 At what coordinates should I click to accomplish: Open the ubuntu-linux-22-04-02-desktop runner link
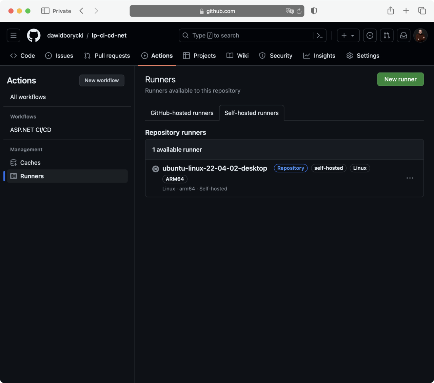point(215,168)
